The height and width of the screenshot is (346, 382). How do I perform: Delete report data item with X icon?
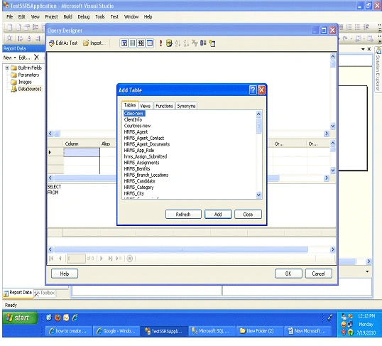(36, 58)
